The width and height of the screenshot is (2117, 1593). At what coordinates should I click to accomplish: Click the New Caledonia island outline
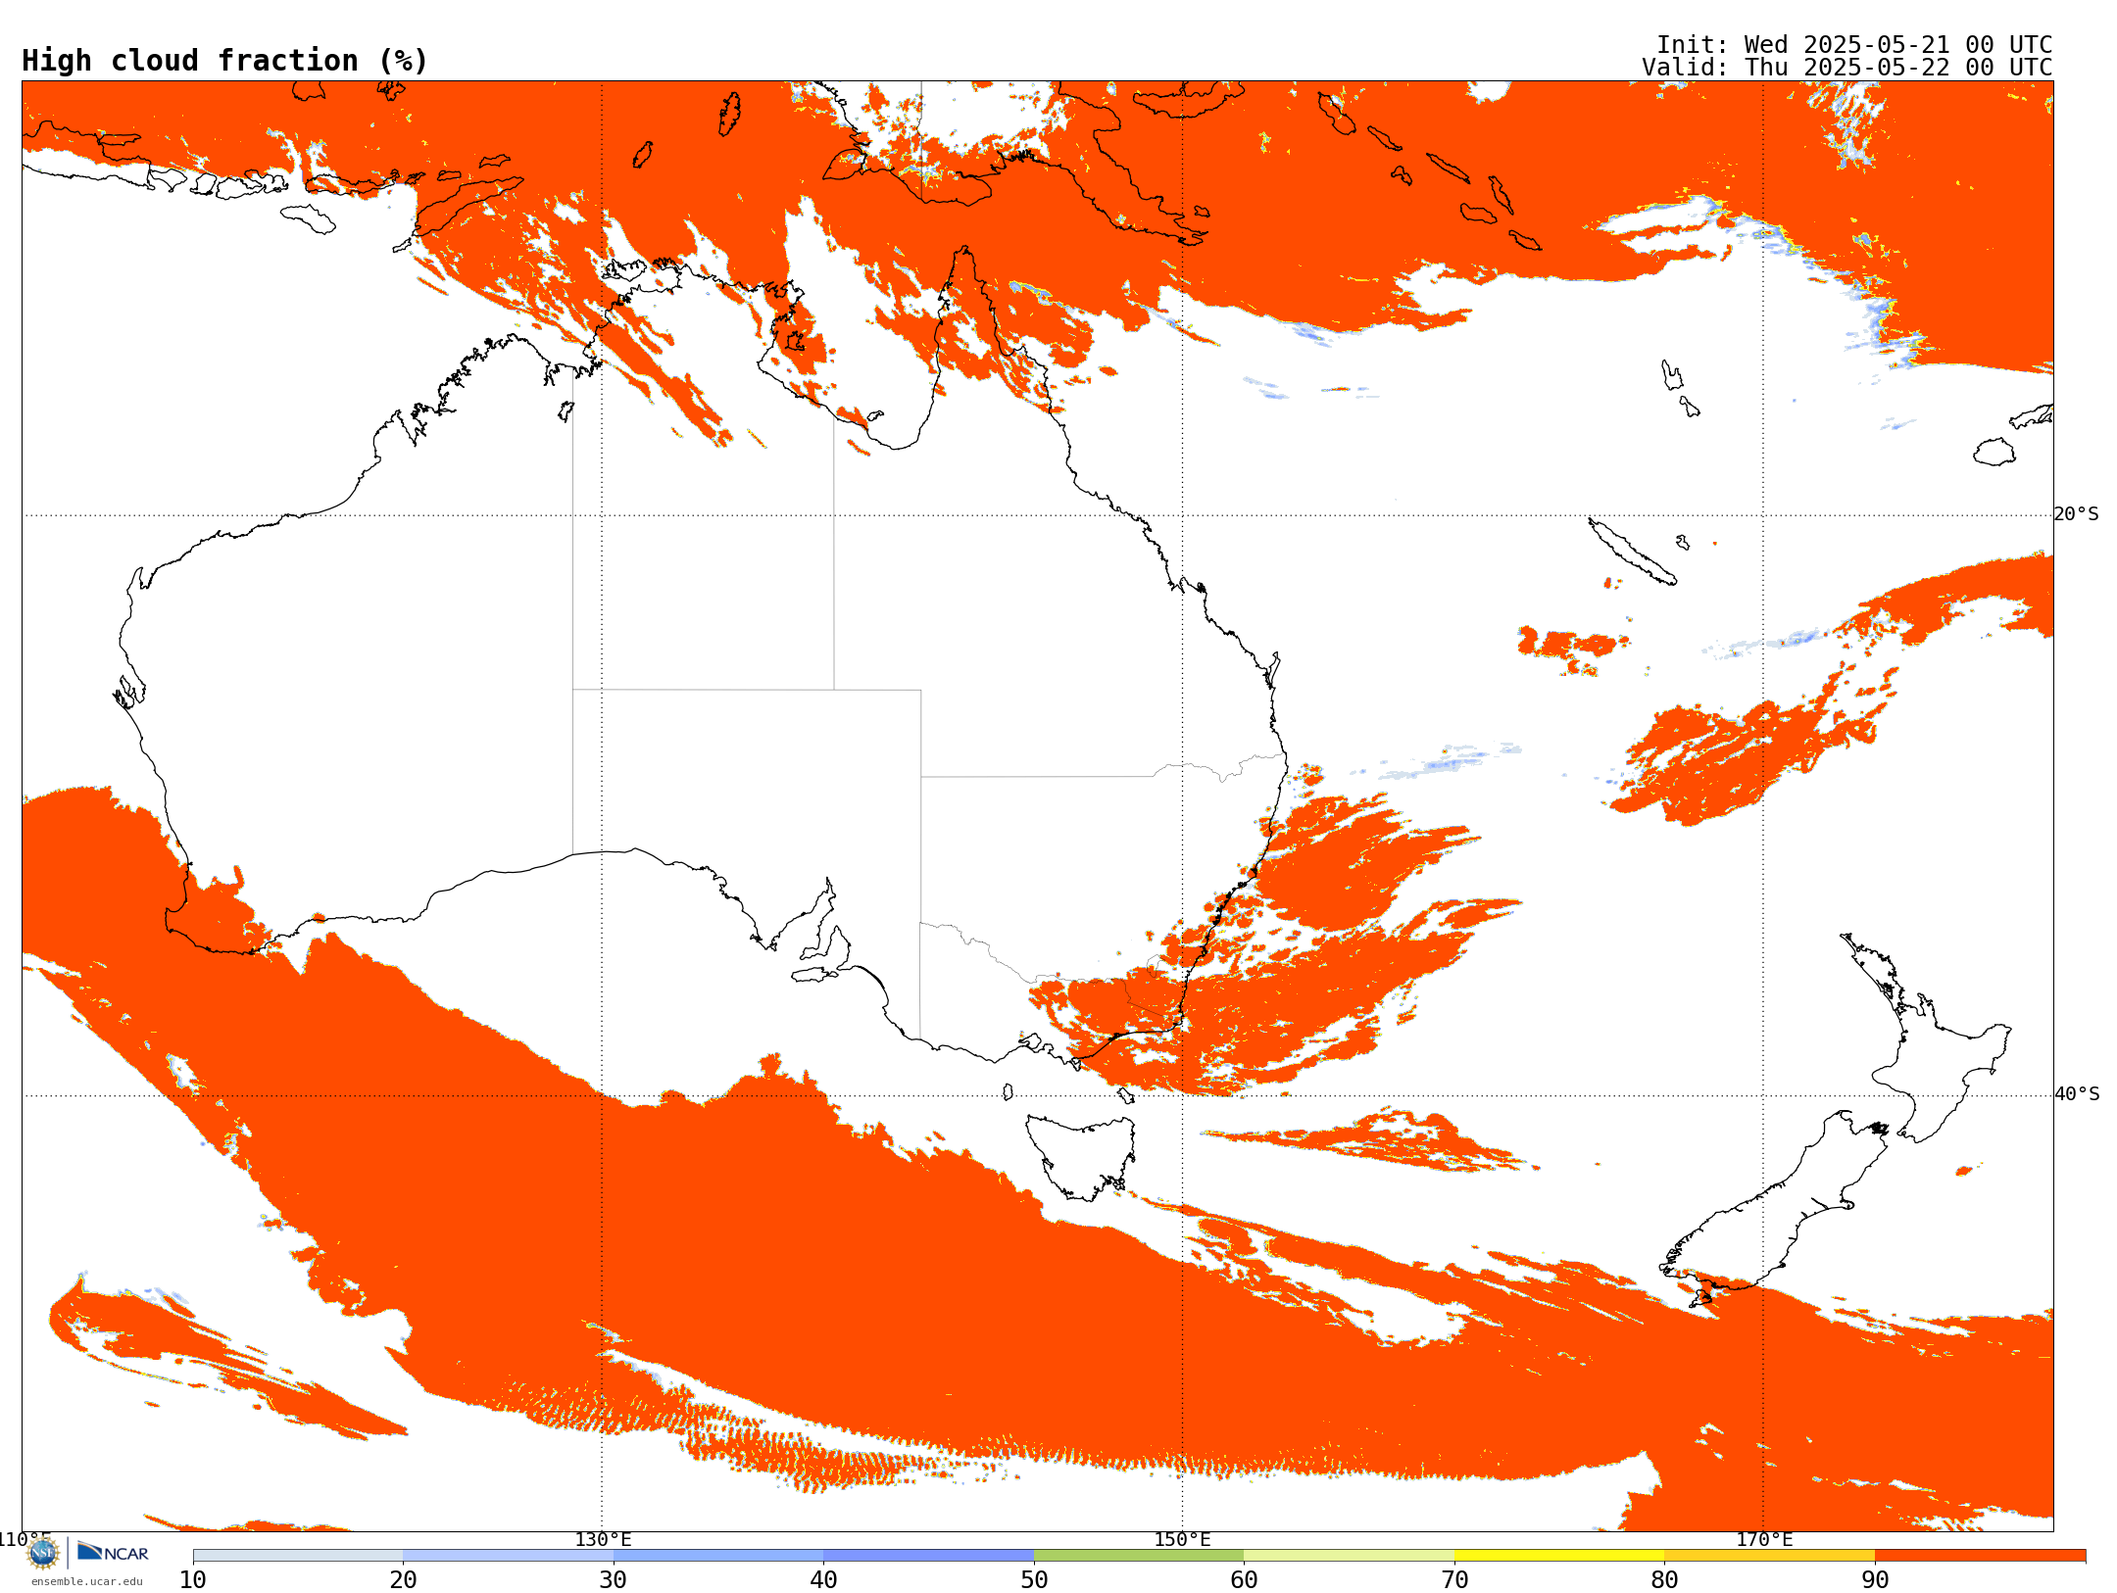(1632, 552)
